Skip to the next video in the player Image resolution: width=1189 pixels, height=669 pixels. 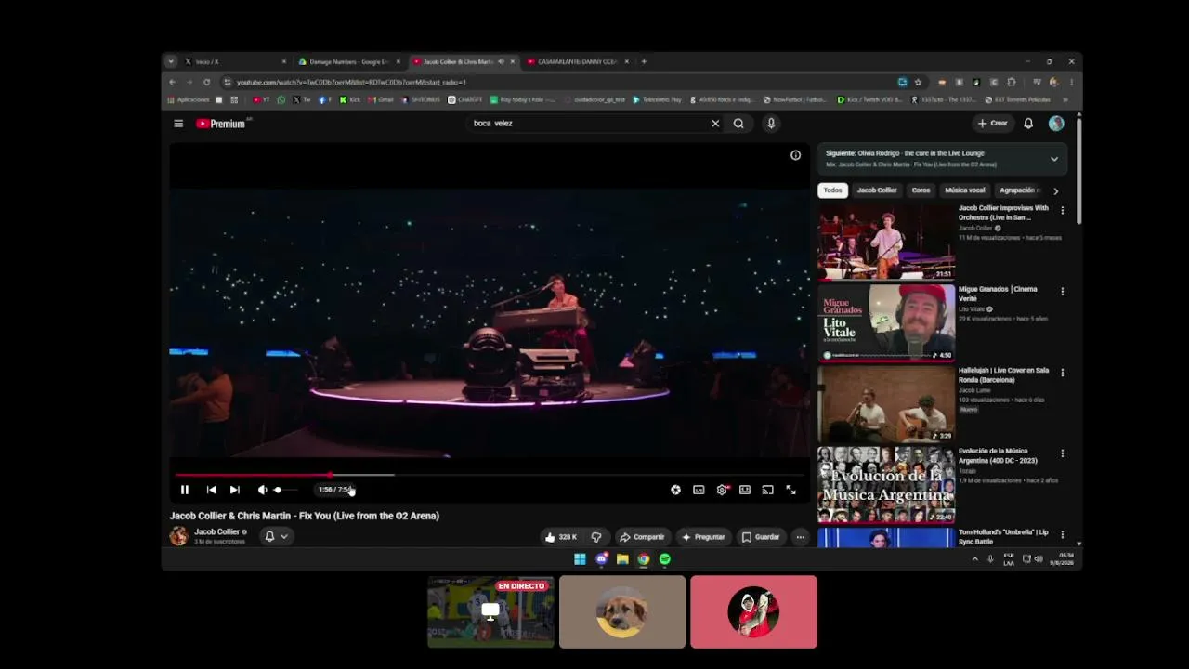[235, 490]
